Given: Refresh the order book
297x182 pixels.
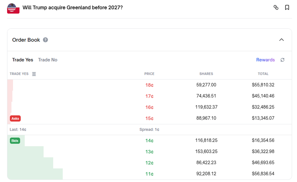Looking at the screenshot, I should (282, 60).
